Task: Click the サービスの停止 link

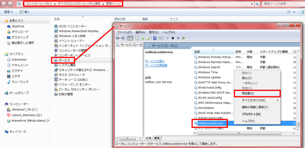Action: point(155,61)
